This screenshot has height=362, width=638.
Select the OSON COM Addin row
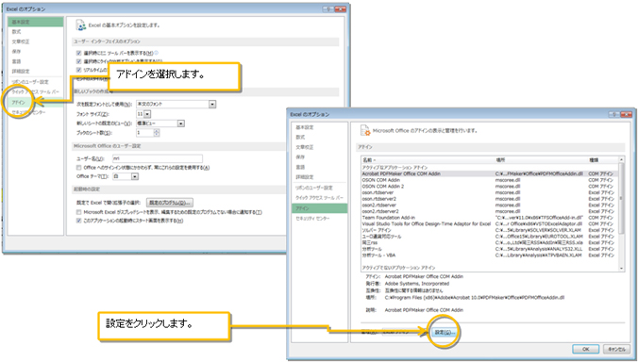click(x=490, y=180)
